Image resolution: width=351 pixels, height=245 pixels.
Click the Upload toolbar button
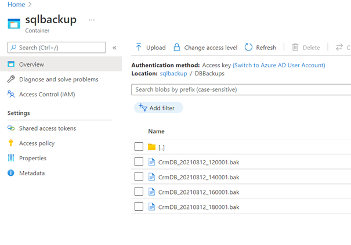tap(150, 48)
